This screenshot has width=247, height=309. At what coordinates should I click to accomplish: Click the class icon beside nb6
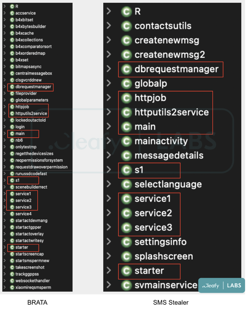pos(12,140)
